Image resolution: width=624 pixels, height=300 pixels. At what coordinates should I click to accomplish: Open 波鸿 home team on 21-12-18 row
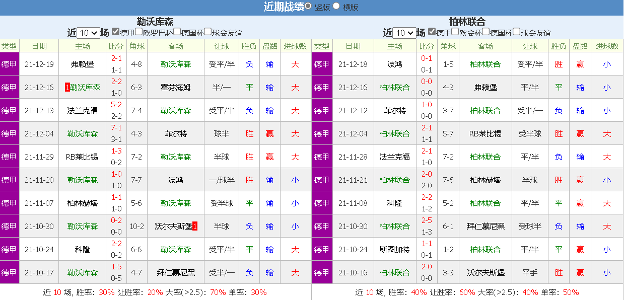[x=395, y=64]
